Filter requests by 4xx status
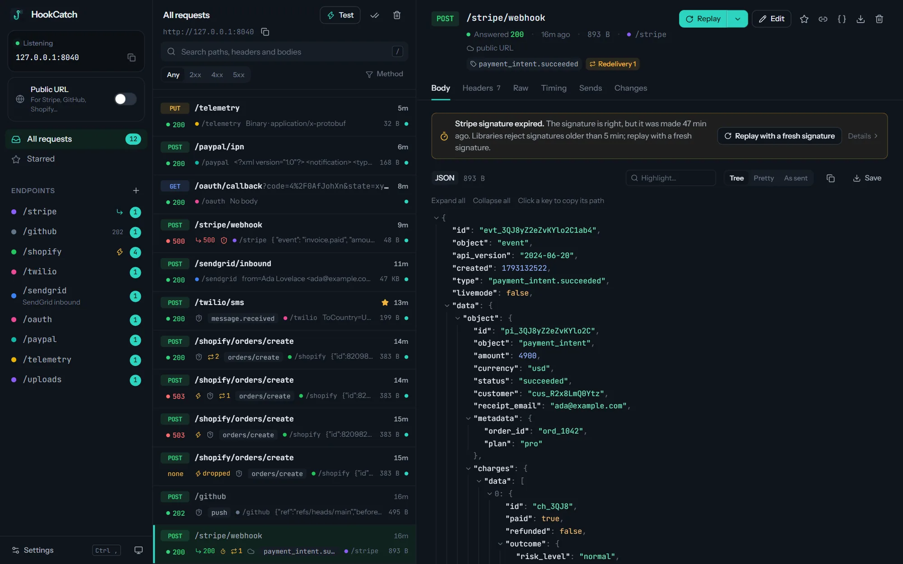The image size is (903, 564). [x=217, y=75]
